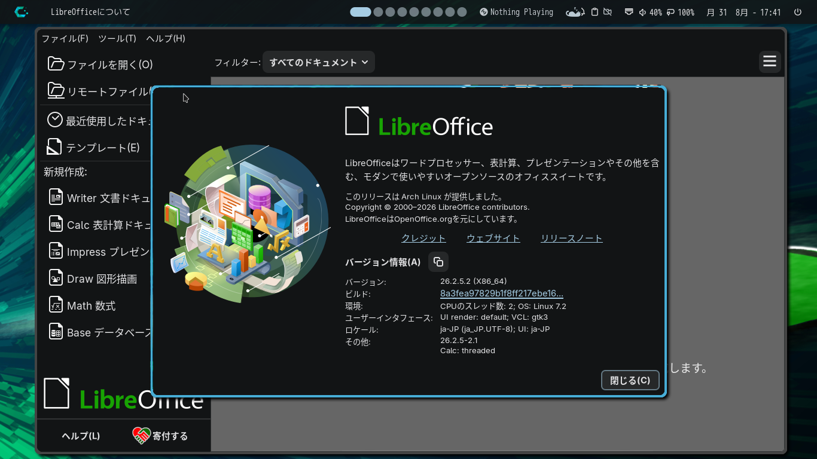Click the 寄付する donate button
817x459 pixels.
click(160, 436)
